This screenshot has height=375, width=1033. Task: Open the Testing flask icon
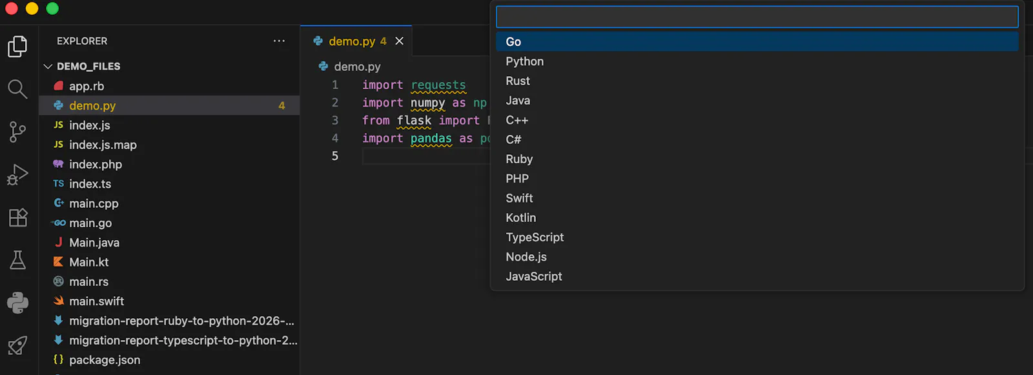(x=17, y=260)
